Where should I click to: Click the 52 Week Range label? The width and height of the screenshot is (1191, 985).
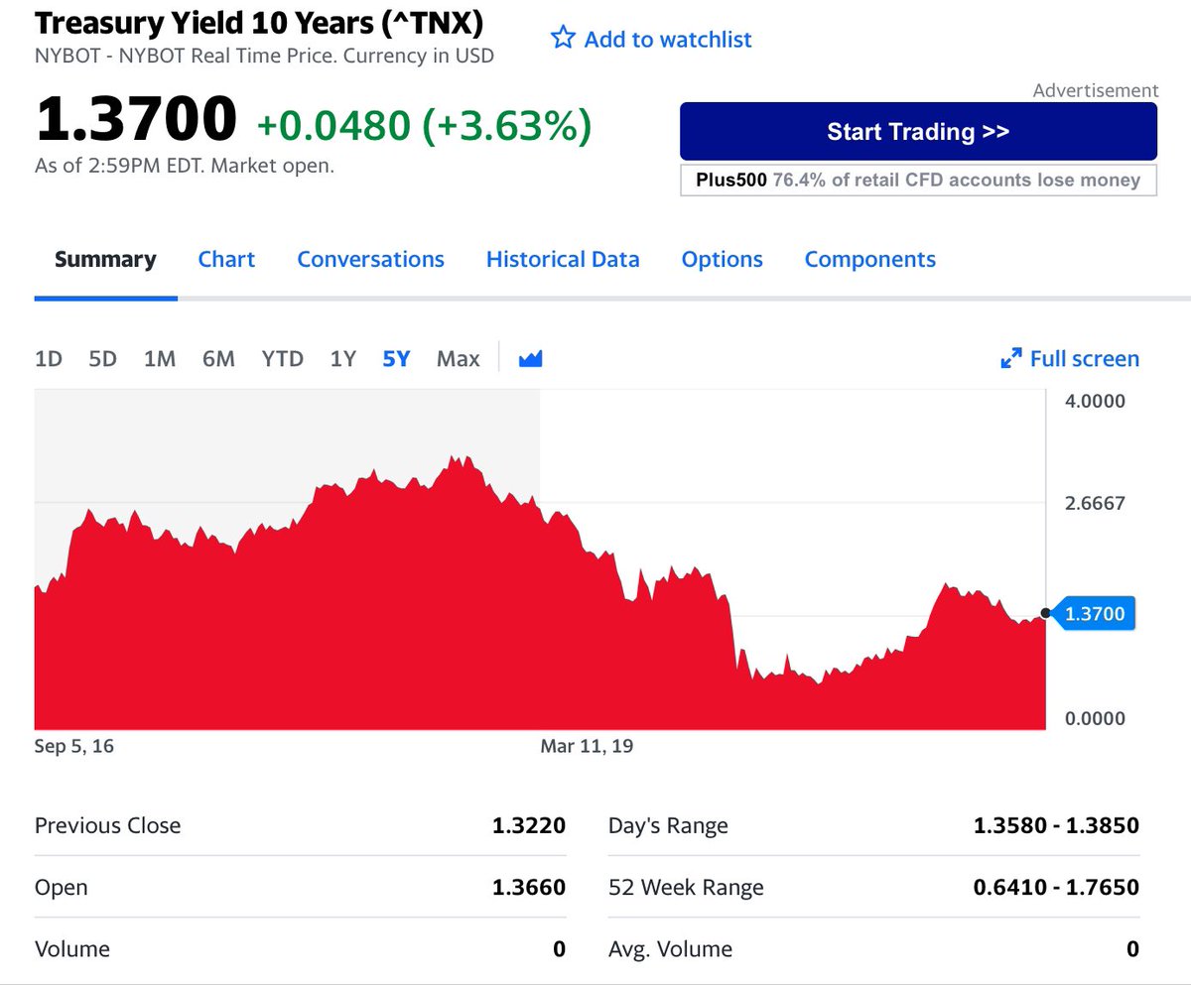tap(686, 887)
